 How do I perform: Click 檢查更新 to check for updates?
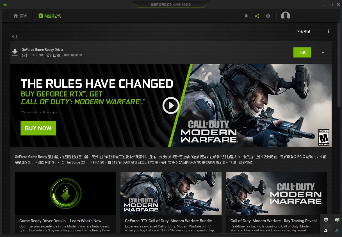point(304,31)
